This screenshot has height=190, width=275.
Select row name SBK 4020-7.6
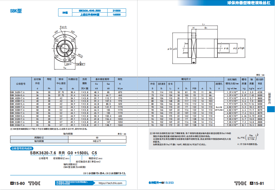[x=17, y=98]
